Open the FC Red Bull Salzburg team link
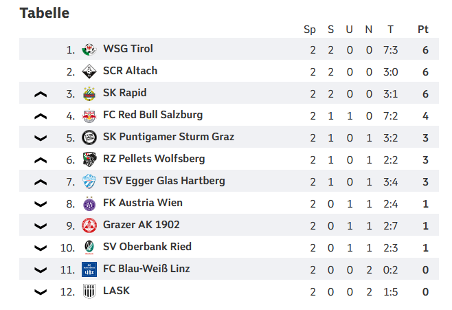Viewport: 452px width, 310px height. pyautogui.click(x=152, y=115)
